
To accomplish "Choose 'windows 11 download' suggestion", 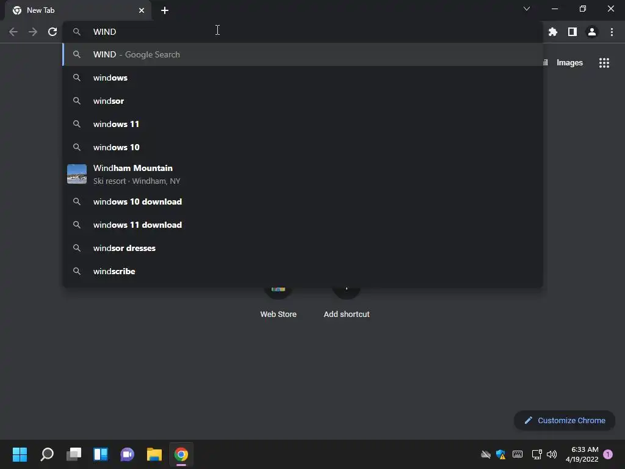I will pyautogui.click(x=303, y=225).
